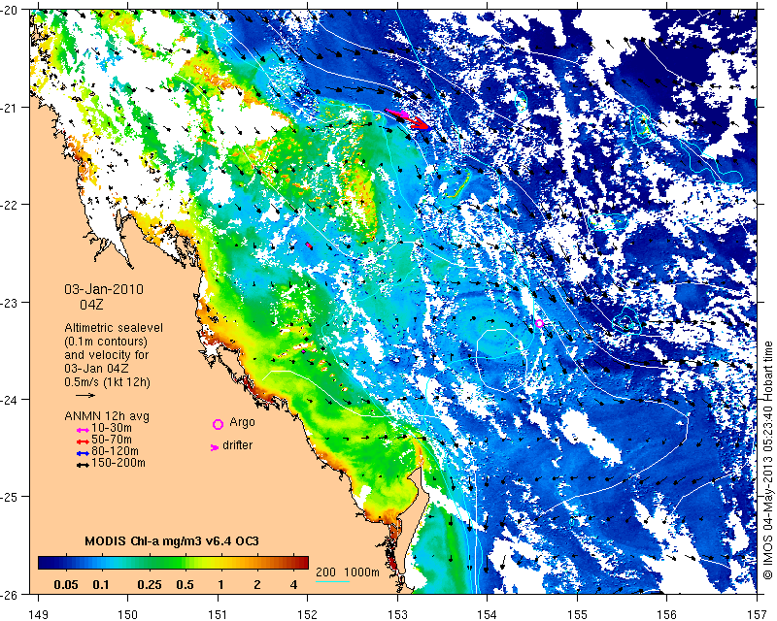Image resolution: width=777 pixels, height=621 pixels.
Task: Select the 'Altimetric sealevel' text line
Action: (114, 328)
